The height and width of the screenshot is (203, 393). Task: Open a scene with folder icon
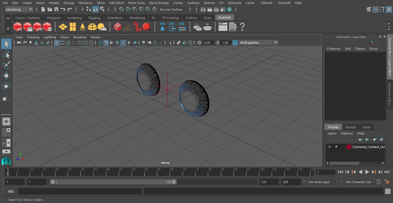tap(50, 10)
